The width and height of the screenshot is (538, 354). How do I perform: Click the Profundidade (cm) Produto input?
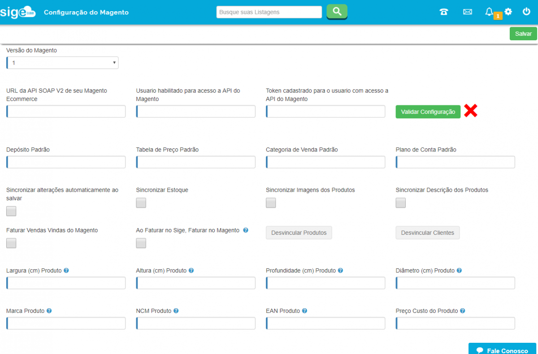[x=325, y=283]
